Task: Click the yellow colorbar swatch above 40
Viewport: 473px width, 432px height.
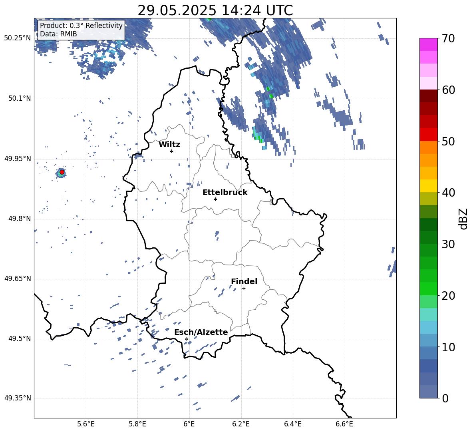Action: click(x=429, y=186)
